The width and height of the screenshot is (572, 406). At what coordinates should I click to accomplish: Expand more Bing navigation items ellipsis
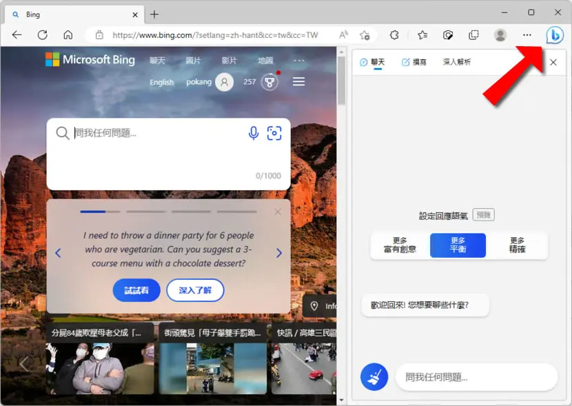click(299, 61)
